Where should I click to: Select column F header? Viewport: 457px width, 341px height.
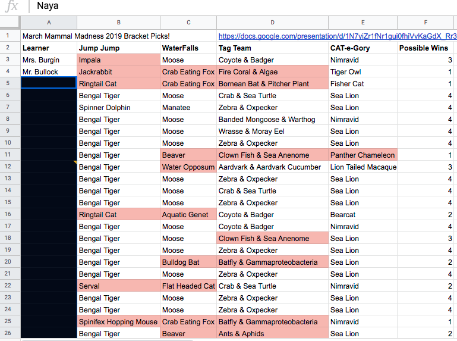click(426, 23)
